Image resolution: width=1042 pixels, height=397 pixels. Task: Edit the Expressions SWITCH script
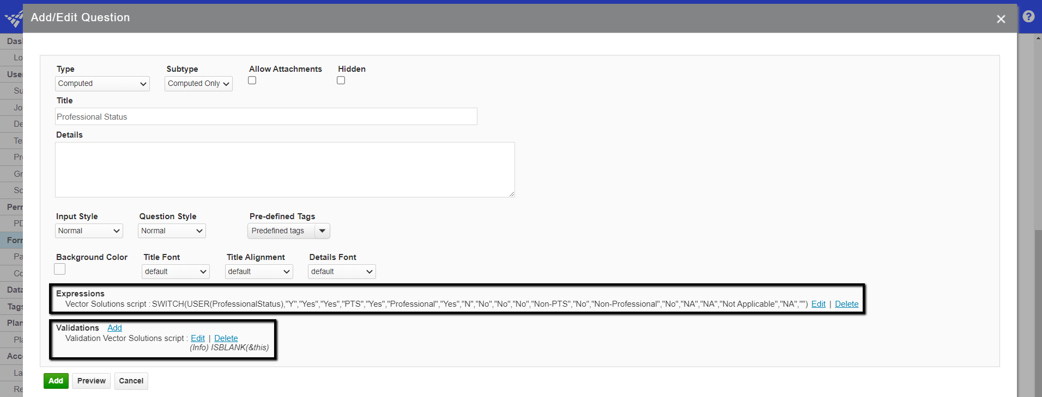coord(818,304)
